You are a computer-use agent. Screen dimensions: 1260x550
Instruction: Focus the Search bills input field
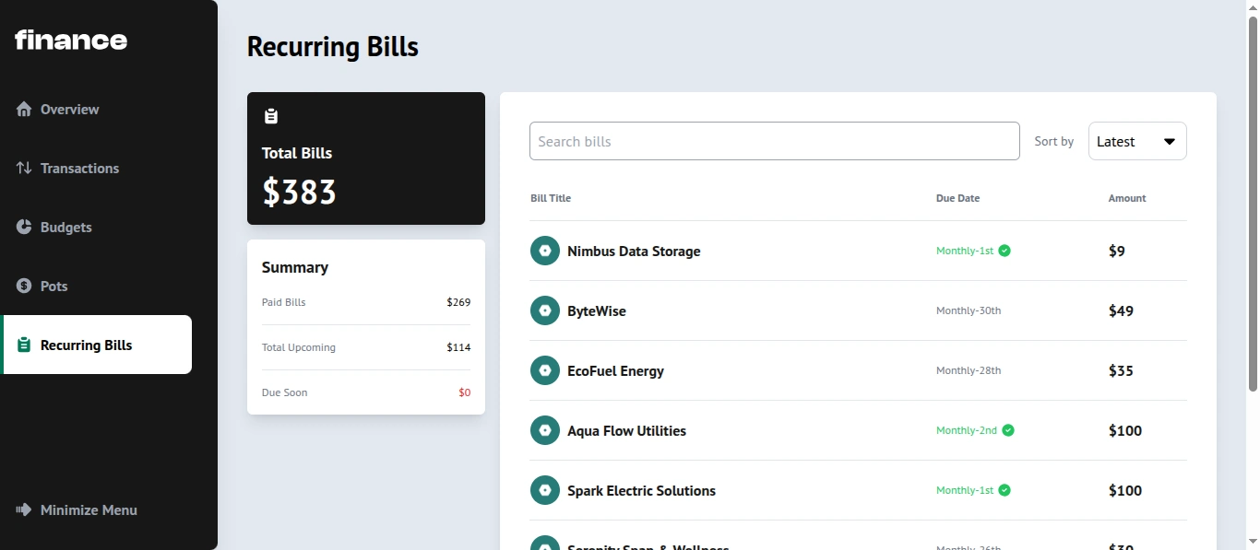[775, 141]
